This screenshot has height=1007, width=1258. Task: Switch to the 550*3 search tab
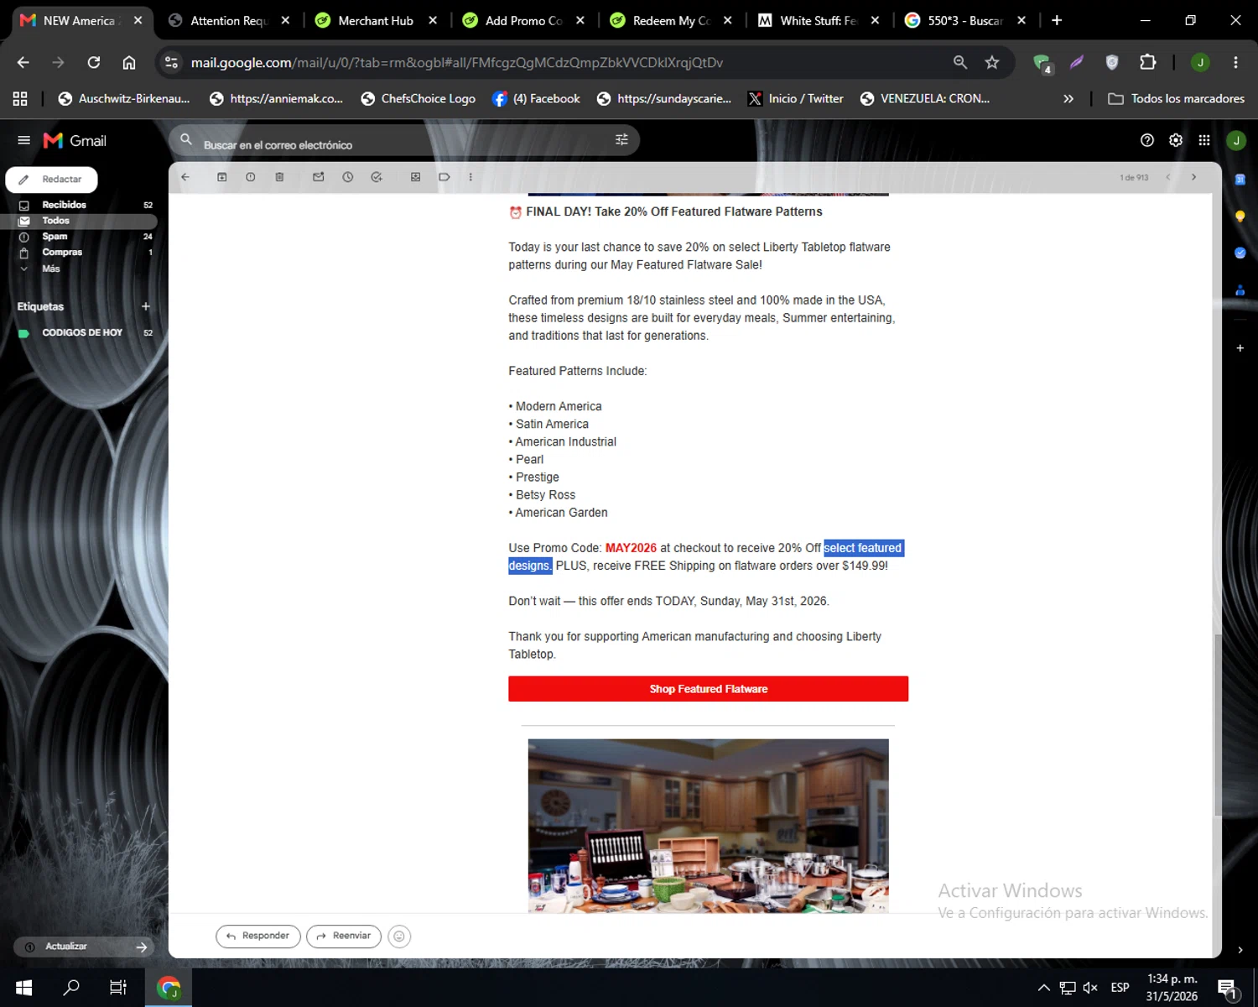[x=966, y=20]
